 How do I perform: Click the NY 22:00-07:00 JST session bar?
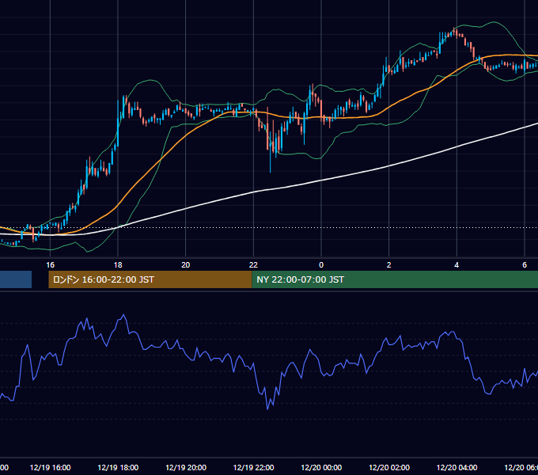tap(395, 279)
